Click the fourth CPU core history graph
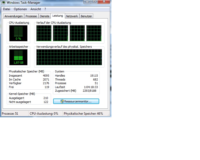The image size is (200, 160). [94, 33]
